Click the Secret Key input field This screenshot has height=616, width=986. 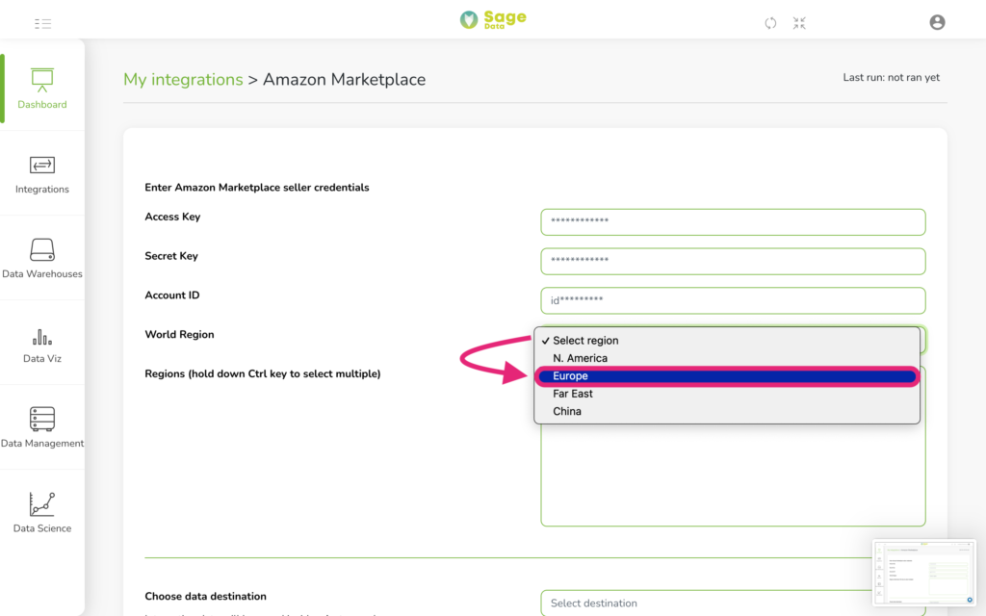click(733, 261)
